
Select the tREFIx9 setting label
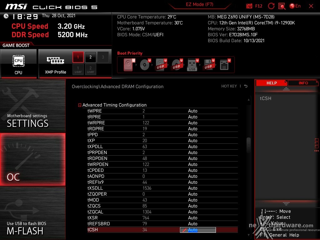point(96,182)
